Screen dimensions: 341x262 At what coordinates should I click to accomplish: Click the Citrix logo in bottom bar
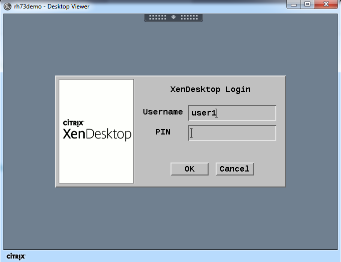(16, 256)
